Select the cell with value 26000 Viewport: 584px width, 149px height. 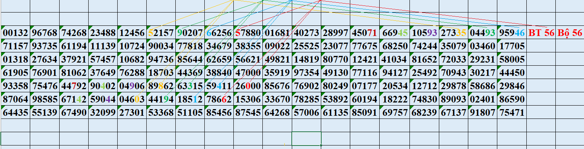pyautogui.click(x=248, y=86)
